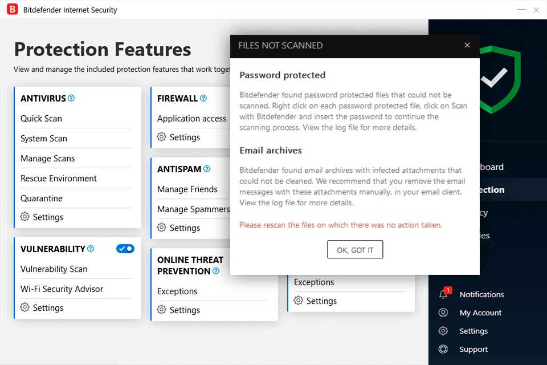Open Antivirus Settings with gear icon
This screenshot has width=547, height=365.
click(x=25, y=217)
